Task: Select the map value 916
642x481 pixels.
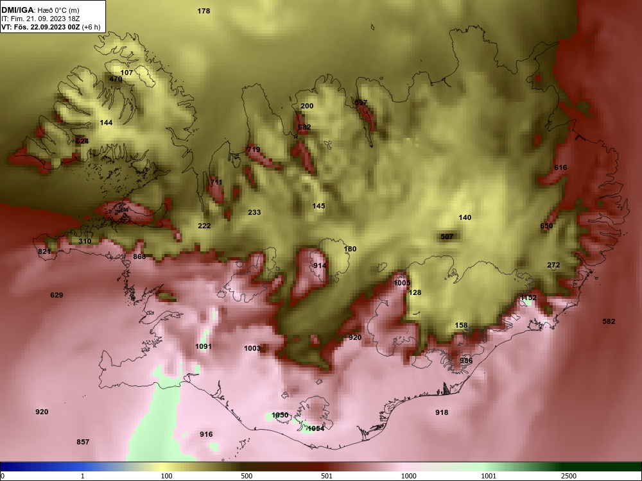Action: click(x=206, y=434)
